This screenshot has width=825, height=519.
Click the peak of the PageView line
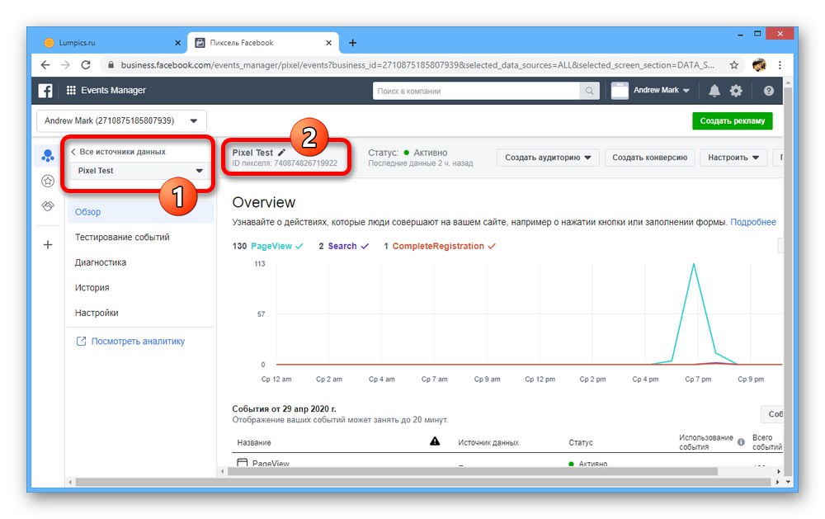pyautogui.click(x=694, y=264)
